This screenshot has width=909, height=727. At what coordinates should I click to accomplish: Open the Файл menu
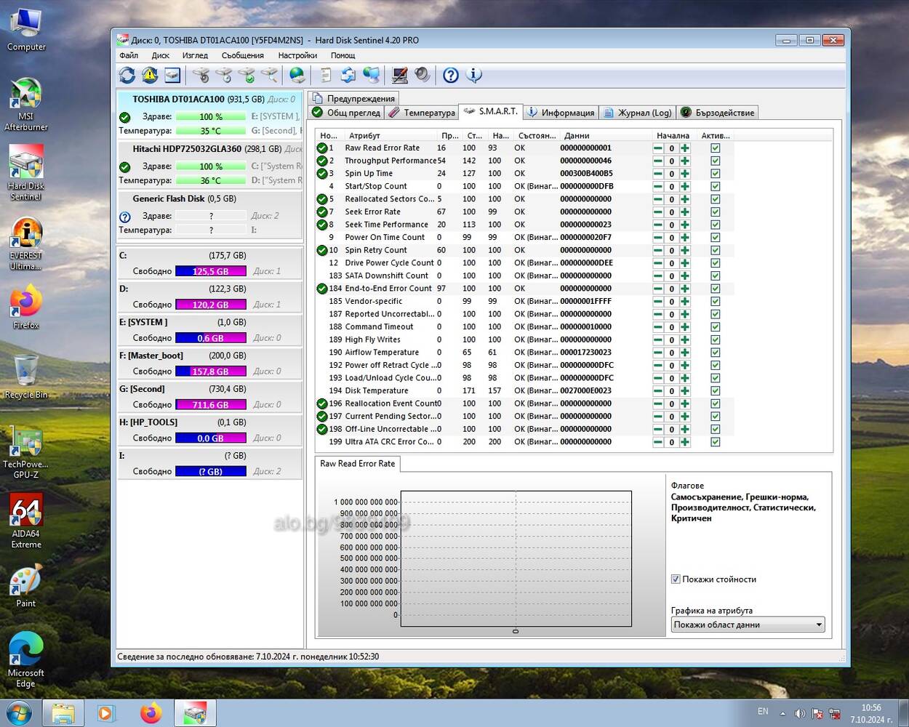click(x=129, y=55)
